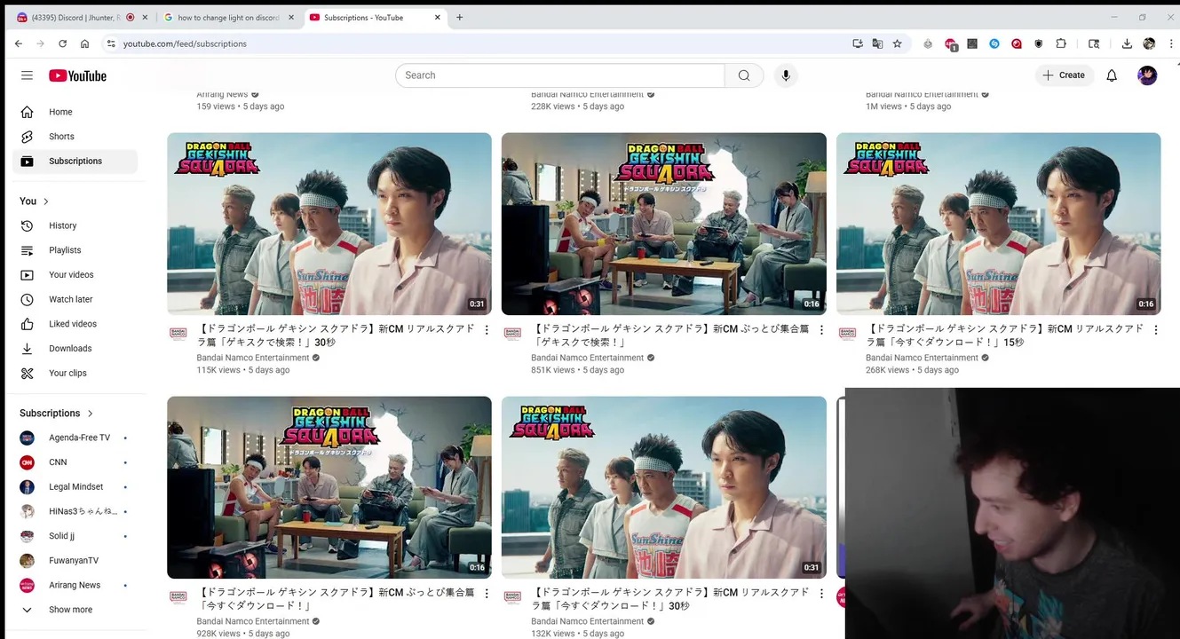The width and height of the screenshot is (1180, 639).
Task: Open the Shazam browser extension
Action: point(994,43)
